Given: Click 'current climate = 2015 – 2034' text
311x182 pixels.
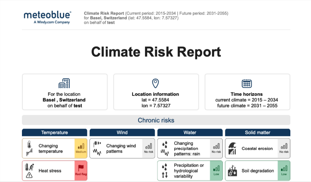Looking at the screenshot, I should (247, 100).
